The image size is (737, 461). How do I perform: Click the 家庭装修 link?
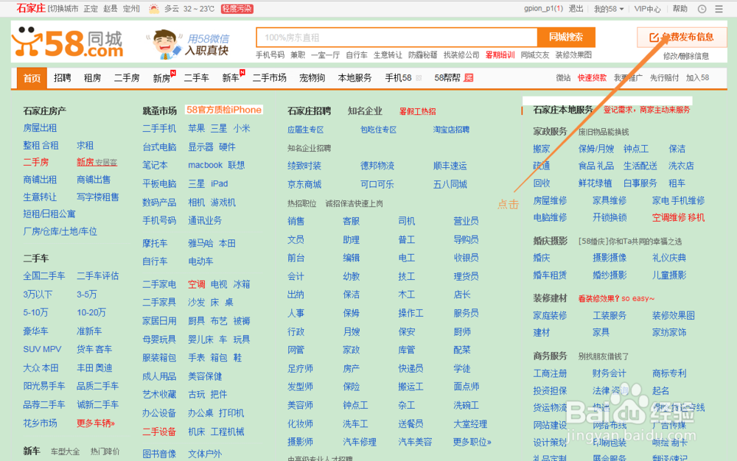(x=550, y=316)
